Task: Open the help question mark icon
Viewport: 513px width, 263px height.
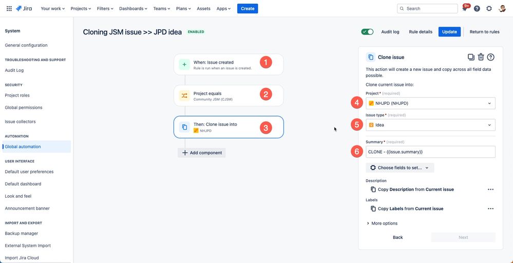Action: point(477,9)
